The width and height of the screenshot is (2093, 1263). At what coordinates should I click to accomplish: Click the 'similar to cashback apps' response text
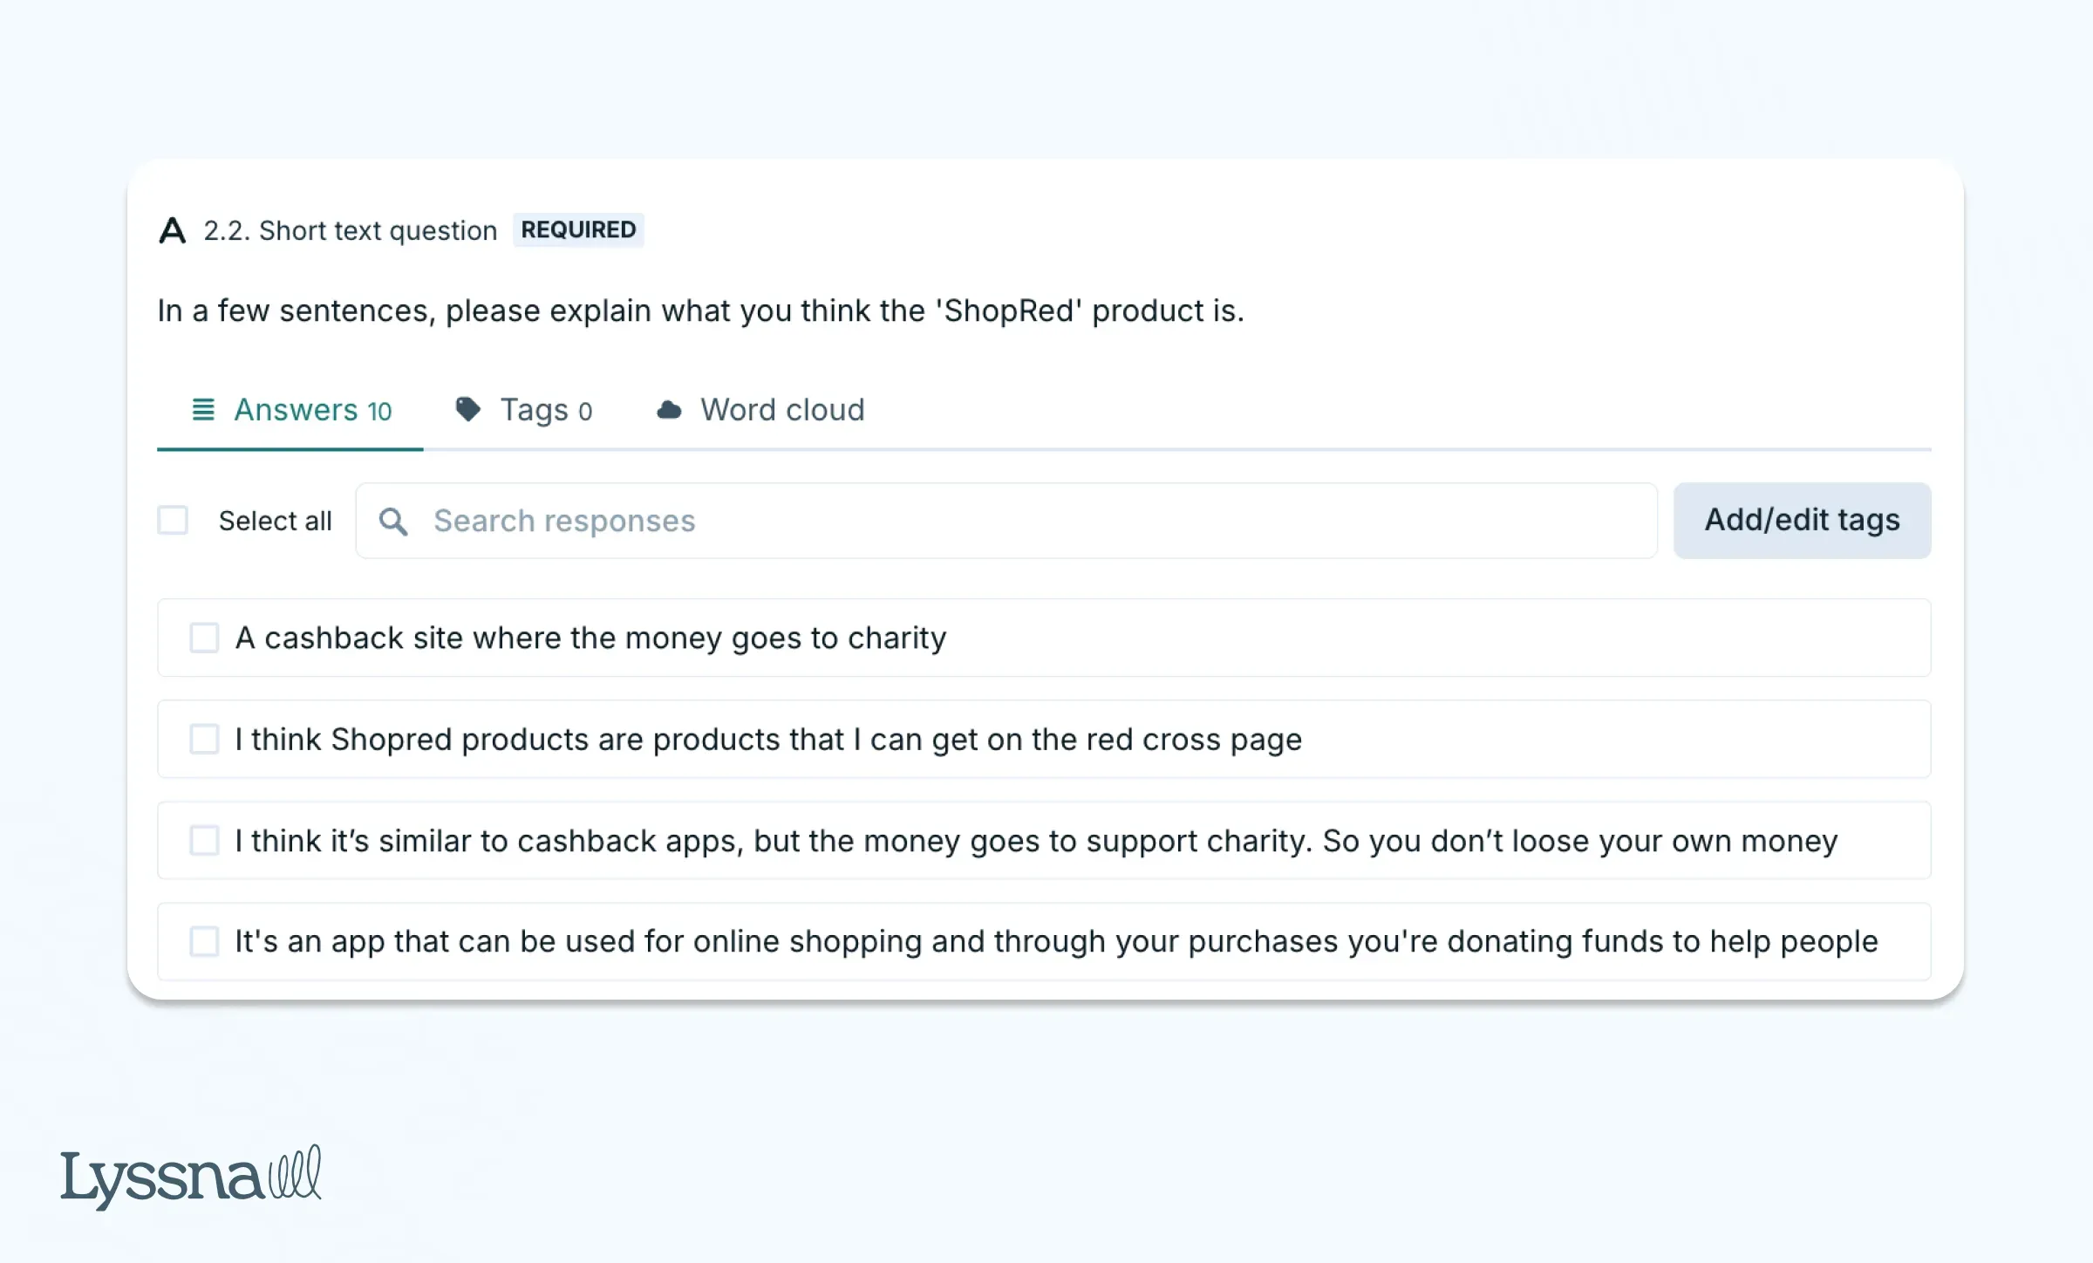1036,842
